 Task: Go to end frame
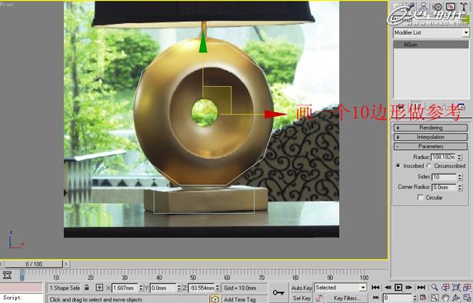(x=421, y=288)
